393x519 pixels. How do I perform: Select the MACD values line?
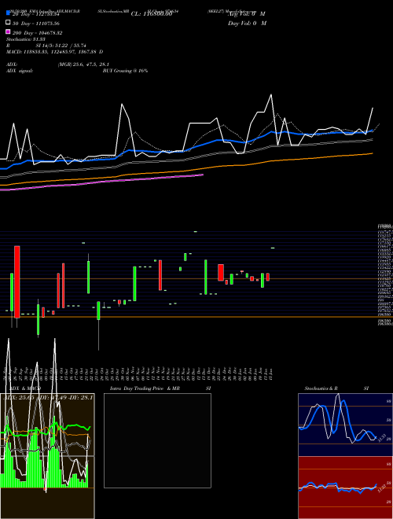54,52
